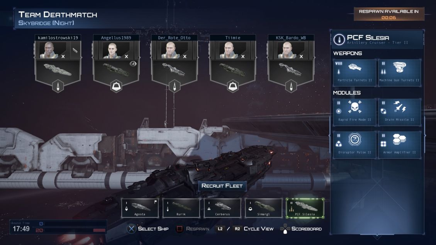Viewport: 436px width, 245px height.
Task: Click the ship class badge under Angellus1989
Action: (116, 86)
